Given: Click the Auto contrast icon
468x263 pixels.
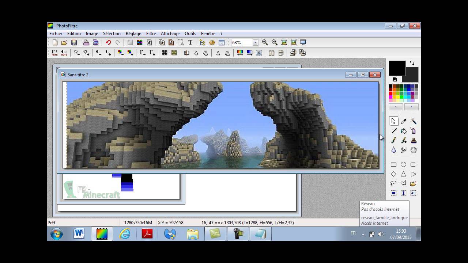Looking at the screenshot, I should coord(64,53).
